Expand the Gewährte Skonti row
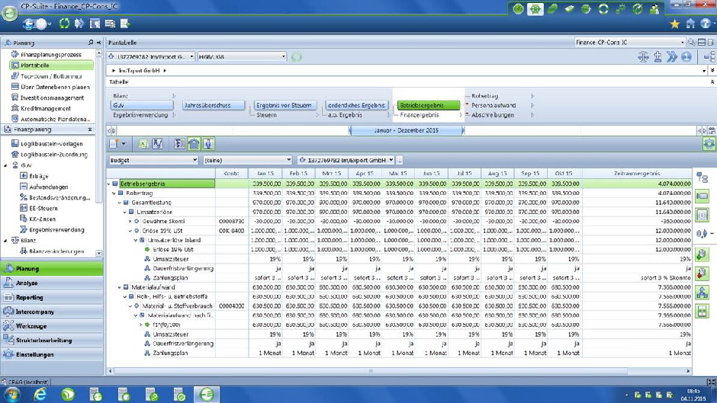Screen dimensions: 717x403 (130, 222)
